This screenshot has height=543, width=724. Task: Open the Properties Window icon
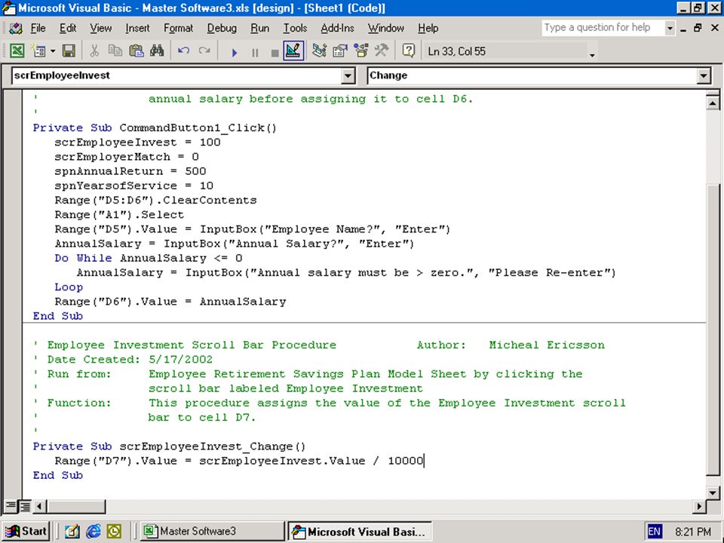point(340,51)
